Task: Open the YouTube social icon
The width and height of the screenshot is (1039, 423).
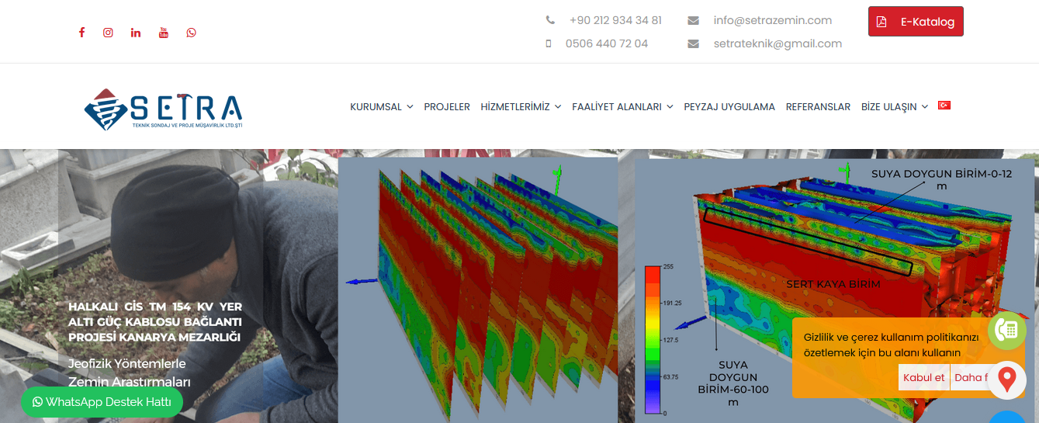Action: pyautogui.click(x=164, y=33)
